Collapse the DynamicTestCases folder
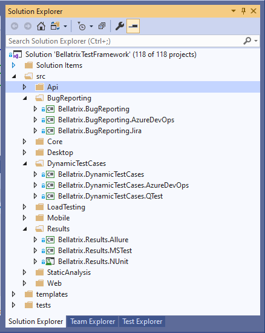Viewport: 265px width, 333px height. coord(25,163)
